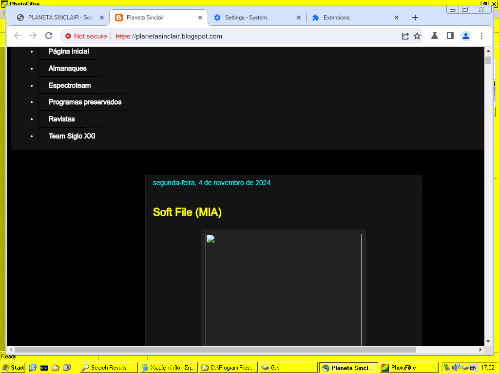Open Programas preservados page
The width and height of the screenshot is (499, 374).
(x=85, y=102)
